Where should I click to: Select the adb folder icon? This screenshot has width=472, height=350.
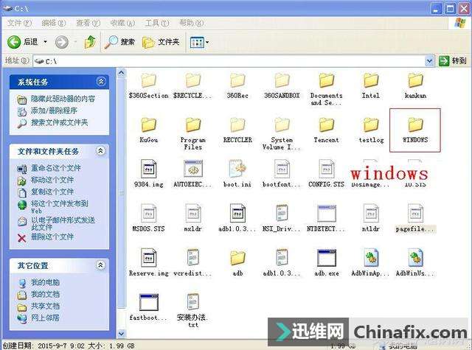[237, 259]
